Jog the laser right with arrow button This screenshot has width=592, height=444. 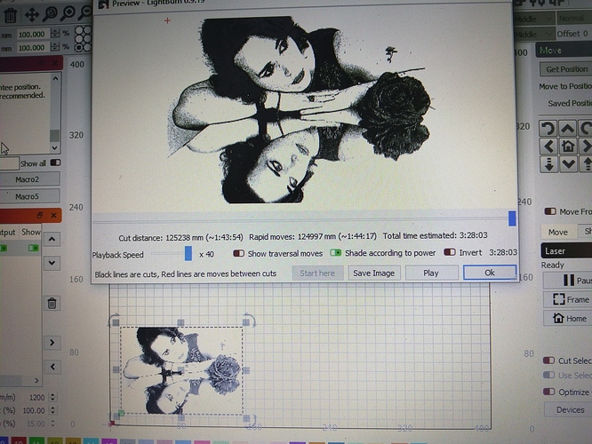point(585,146)
